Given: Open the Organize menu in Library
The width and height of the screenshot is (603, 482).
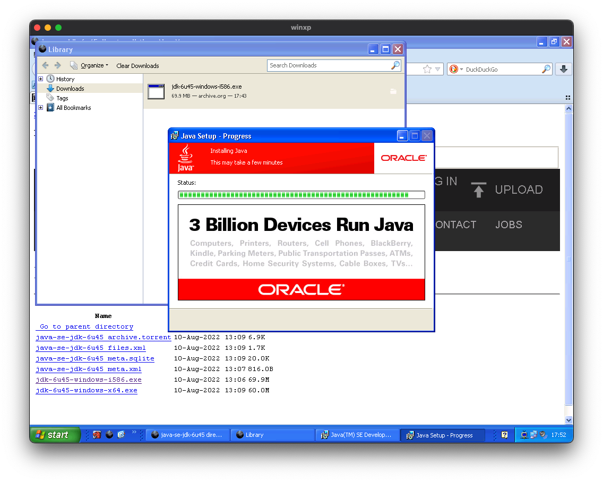Looking at the screenshot, I should coord(89,65).
